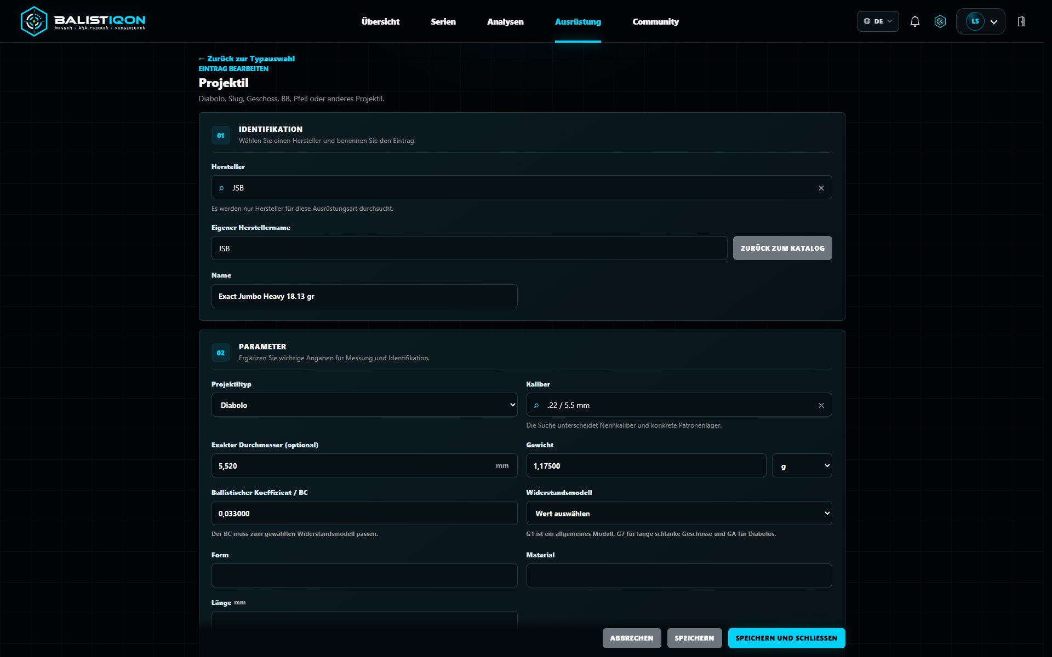
Task: Go to the Übersicht tab
Action: [380, 21]
